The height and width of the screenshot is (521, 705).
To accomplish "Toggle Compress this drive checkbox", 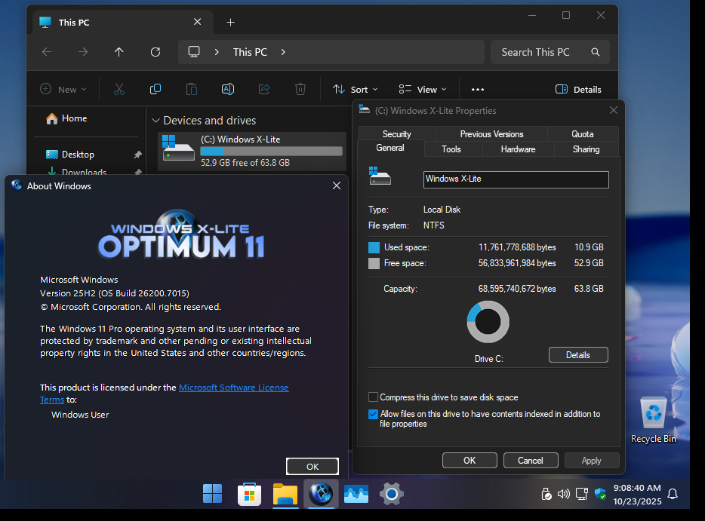I will 373,397.
